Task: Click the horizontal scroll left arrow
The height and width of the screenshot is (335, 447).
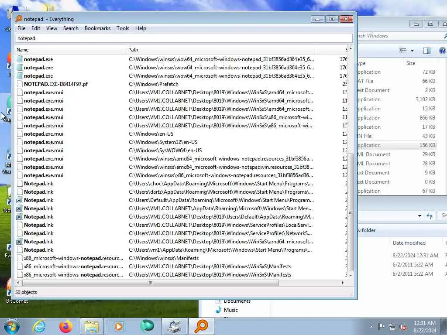Action: click(18, 283)
